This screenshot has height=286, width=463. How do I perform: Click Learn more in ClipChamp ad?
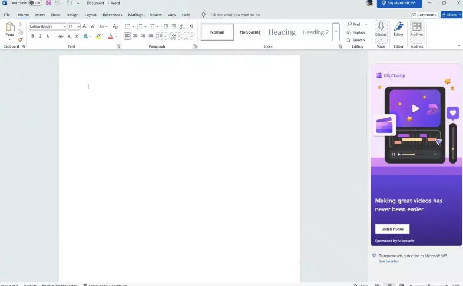point(392,229)
